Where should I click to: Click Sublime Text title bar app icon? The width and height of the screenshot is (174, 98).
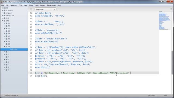(1, 2)
